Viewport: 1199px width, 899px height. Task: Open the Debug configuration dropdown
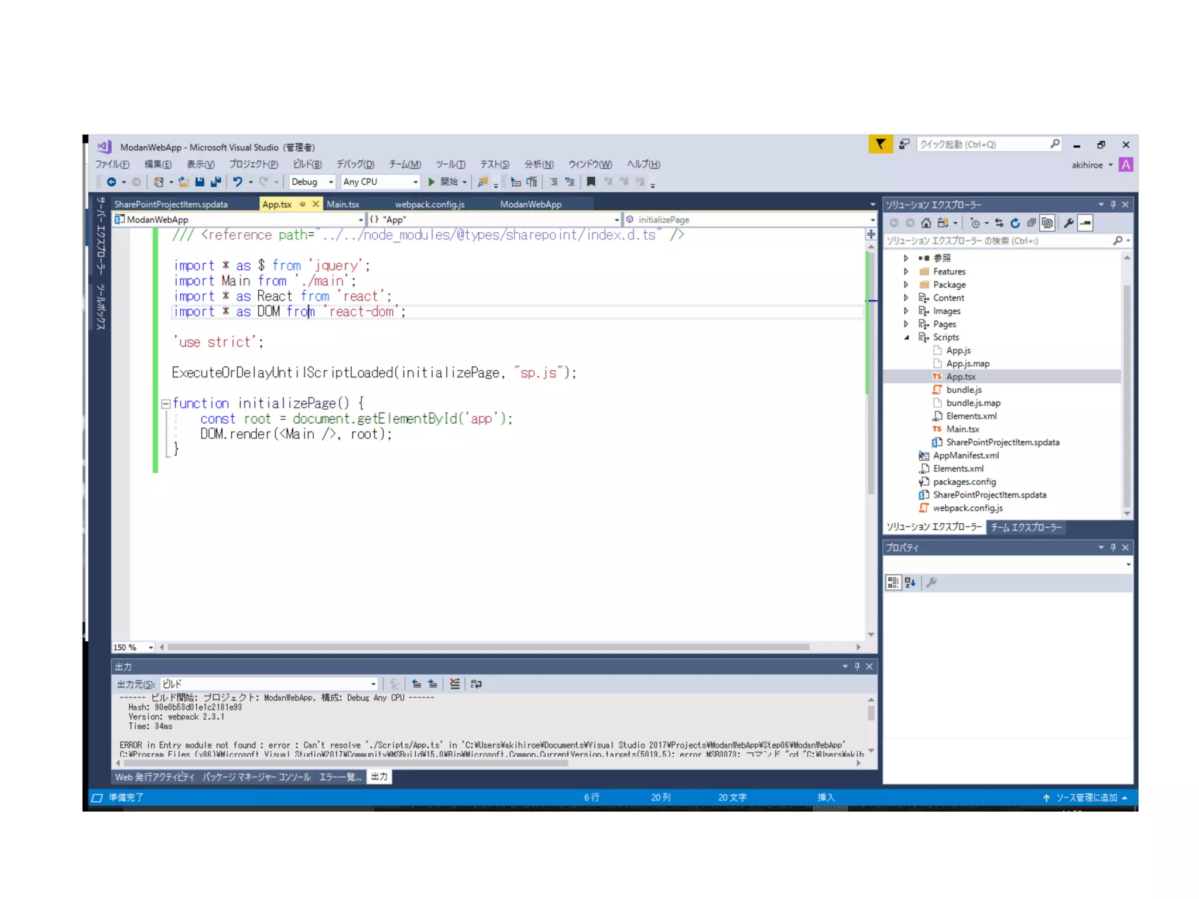tap(312, 181)
